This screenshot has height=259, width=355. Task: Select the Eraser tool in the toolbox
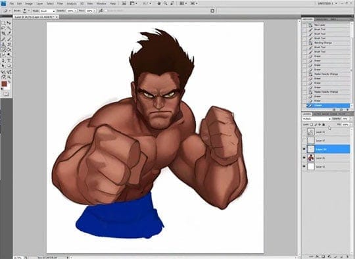pyautogui.click(x=3, y=49)
